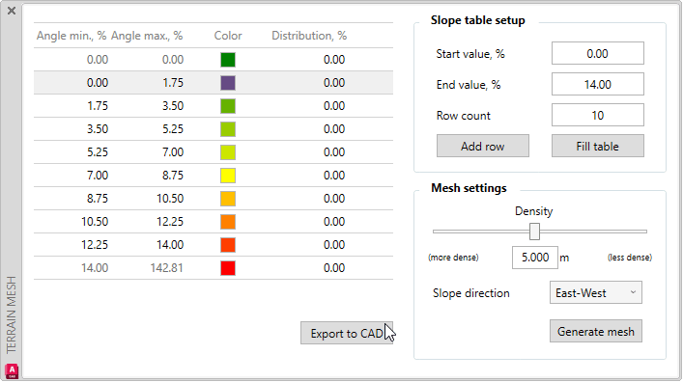The width and height of the screenshot is (683, 382).
Task: Click the density value field showing 5.000
Action: point(535,258)
